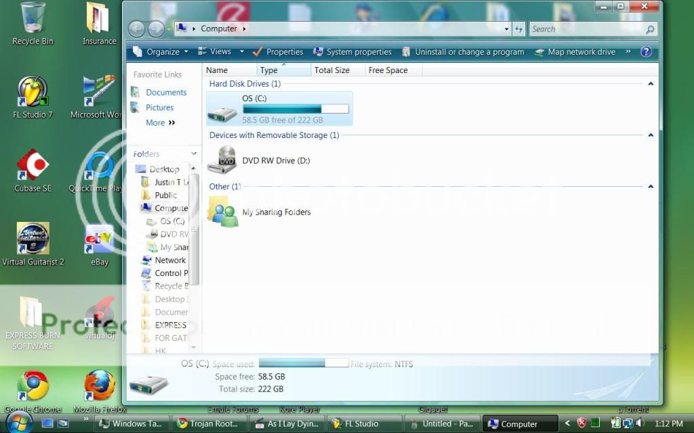
Task: Select the DVD RW Drive (D:) icon
Action: click(x=222, y=160)
